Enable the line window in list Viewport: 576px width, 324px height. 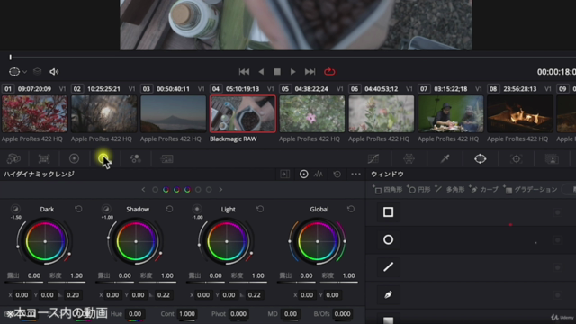pyautogui.click(x=388, y=267)
